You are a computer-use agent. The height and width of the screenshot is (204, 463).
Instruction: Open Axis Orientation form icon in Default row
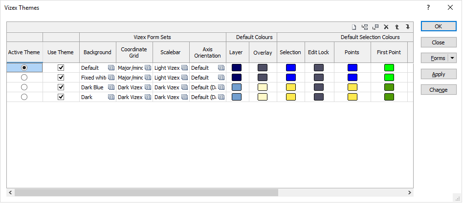pos(221,68)
